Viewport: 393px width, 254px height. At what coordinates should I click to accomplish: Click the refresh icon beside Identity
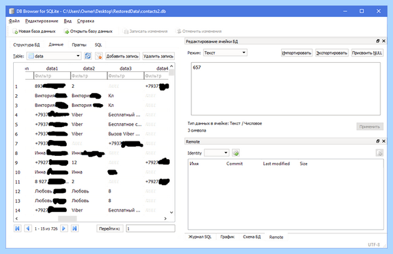236,153
